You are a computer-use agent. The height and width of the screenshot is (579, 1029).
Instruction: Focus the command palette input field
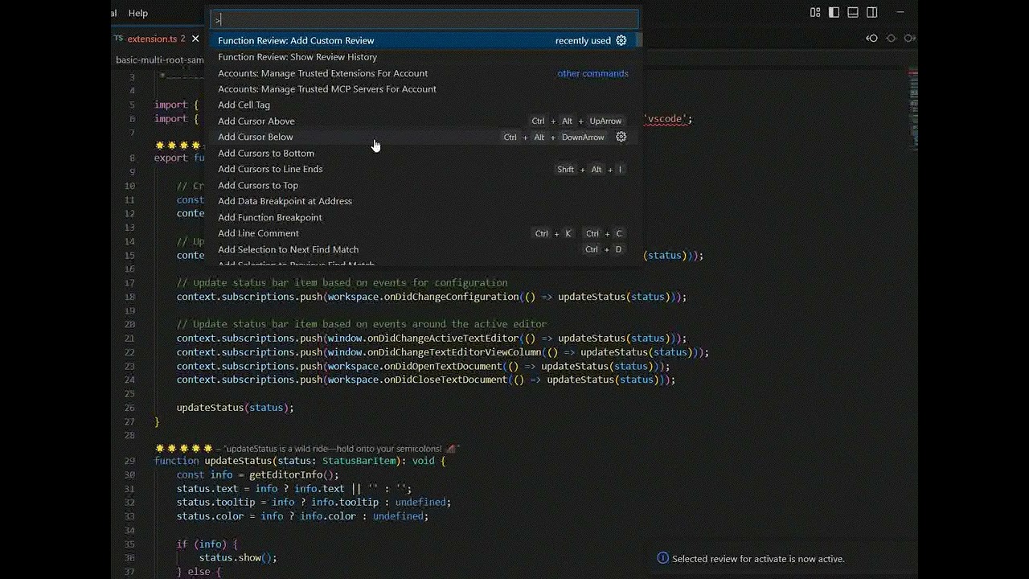tap(424, 19)
